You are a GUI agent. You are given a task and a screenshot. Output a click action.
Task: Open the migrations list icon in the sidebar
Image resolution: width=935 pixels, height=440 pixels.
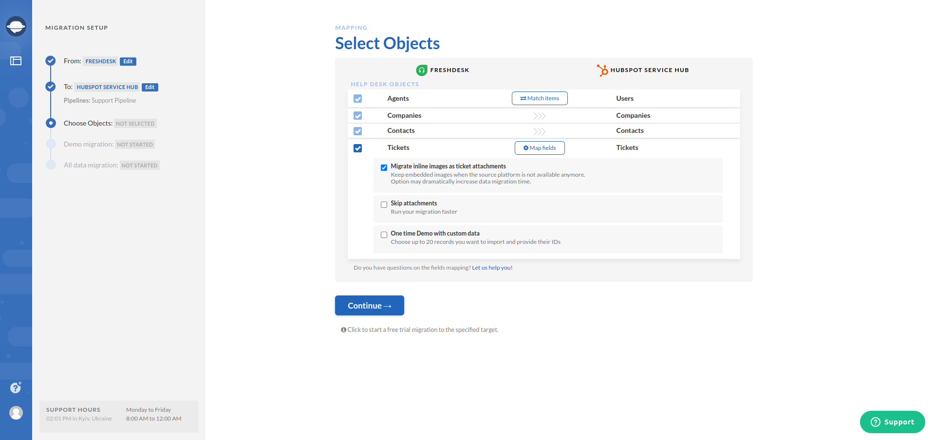coord(16,61)
